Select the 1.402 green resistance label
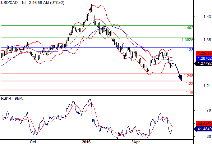The width and height of the screenshot is (212, 144). [189, 28]
